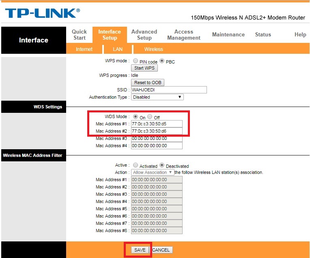310x258 pixels.
Task: Click WDS Mac Address #2 field
Action: [157, 131]
